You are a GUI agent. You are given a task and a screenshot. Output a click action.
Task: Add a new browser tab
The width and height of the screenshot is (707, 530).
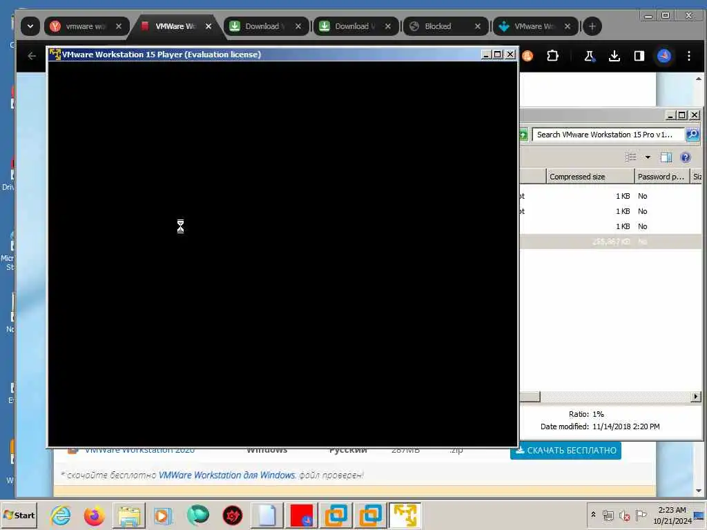coord(592,26)
